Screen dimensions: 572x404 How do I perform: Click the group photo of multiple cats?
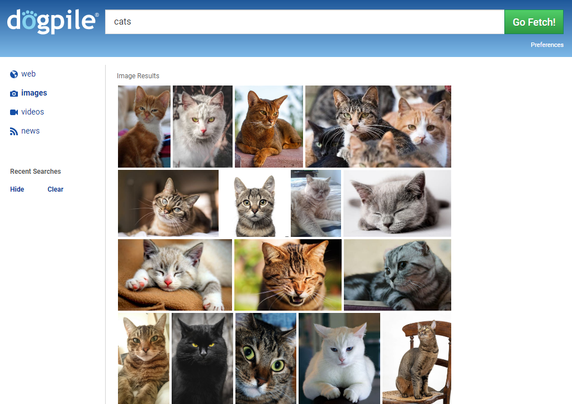(377, 126)
